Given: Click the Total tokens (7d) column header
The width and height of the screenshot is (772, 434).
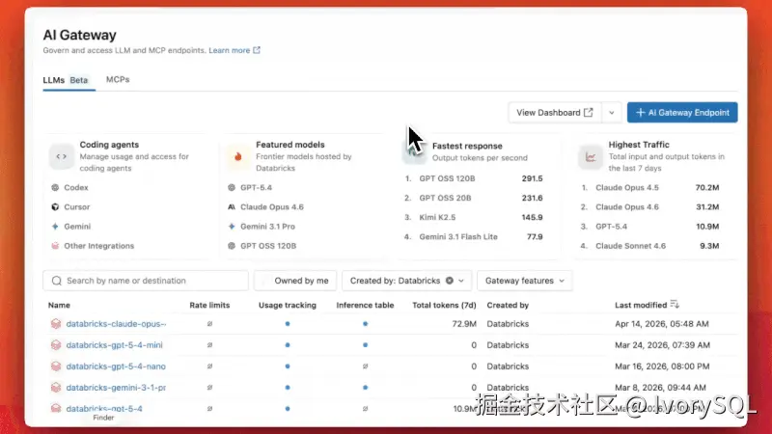Looking at the screenshot, I should click(x=444, y=305).
